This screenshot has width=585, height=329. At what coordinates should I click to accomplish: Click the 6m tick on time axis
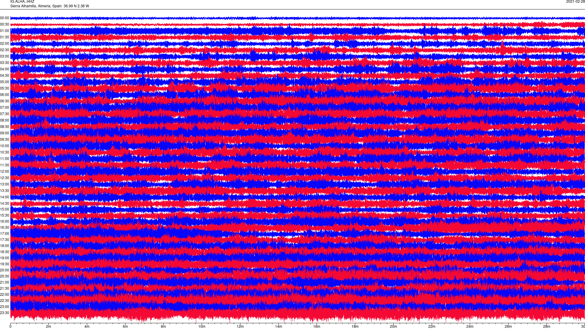pos(125,327)
